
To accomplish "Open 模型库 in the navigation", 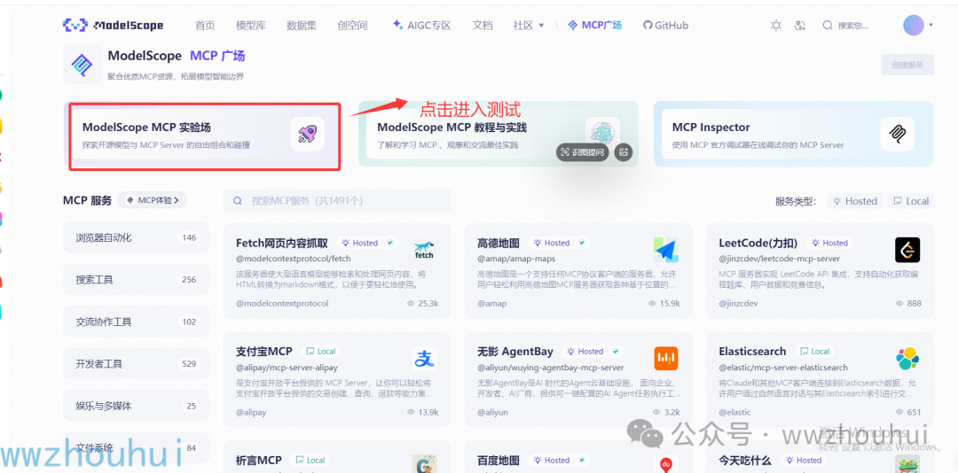I will click(x=250, y=25).
